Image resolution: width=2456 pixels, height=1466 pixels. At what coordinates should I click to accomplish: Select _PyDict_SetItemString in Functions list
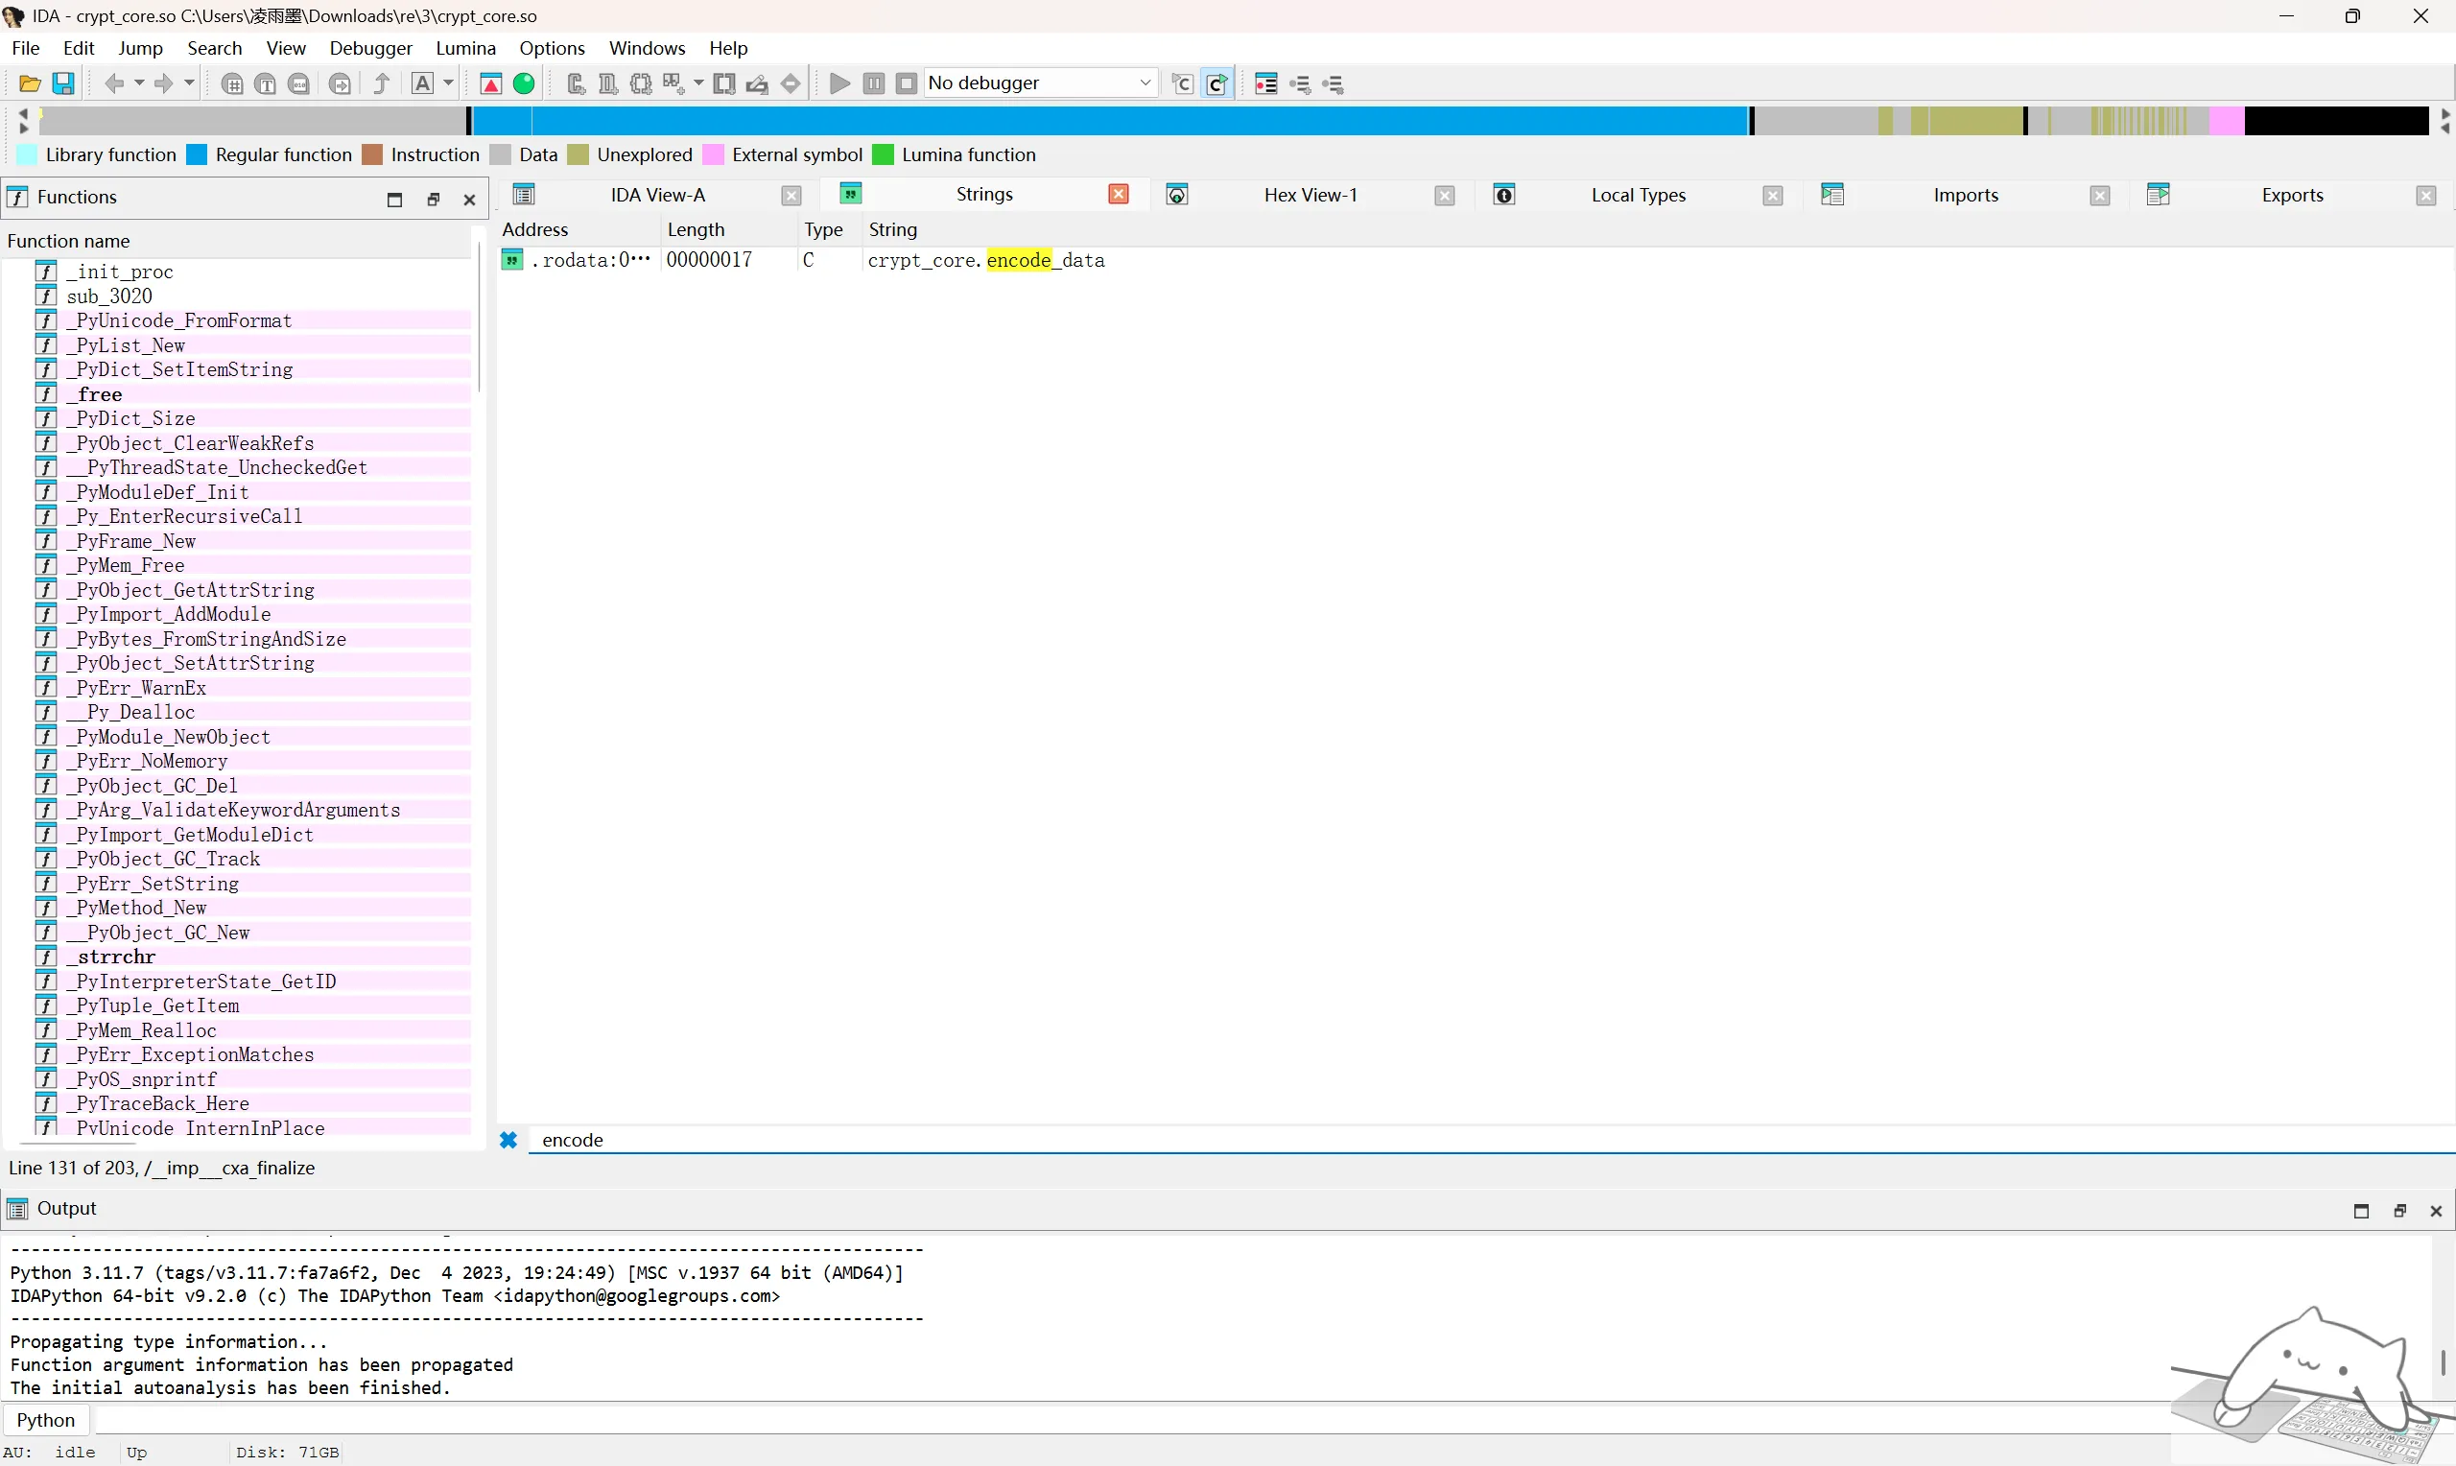point(178,369)
